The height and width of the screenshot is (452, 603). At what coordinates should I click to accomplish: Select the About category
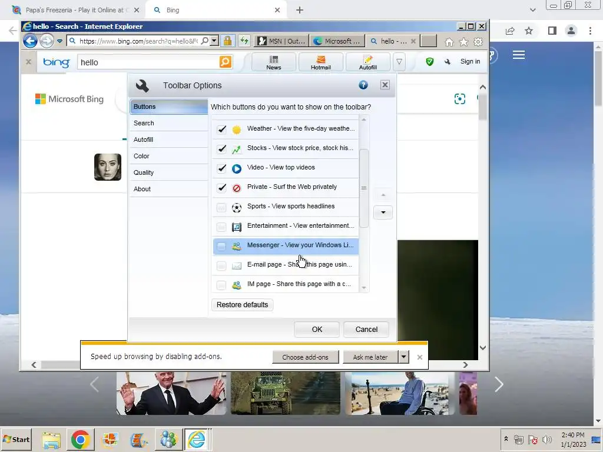(169, 189)
